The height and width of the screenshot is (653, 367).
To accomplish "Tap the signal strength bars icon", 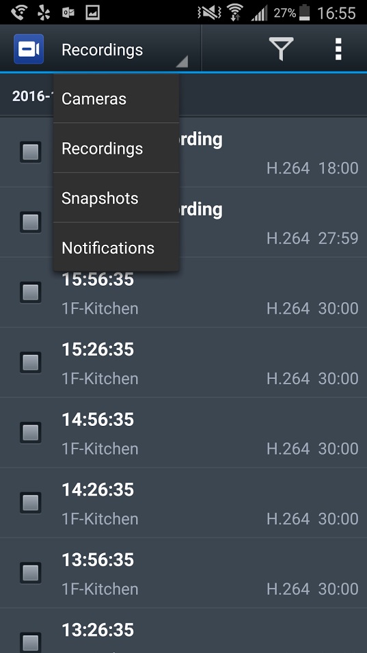I will pyautogui.click(x=259, y=13).
